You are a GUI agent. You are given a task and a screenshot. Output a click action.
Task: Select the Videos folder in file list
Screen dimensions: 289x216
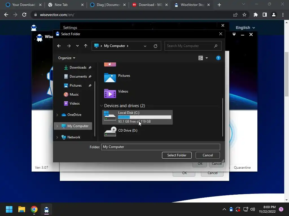(116, 93)
